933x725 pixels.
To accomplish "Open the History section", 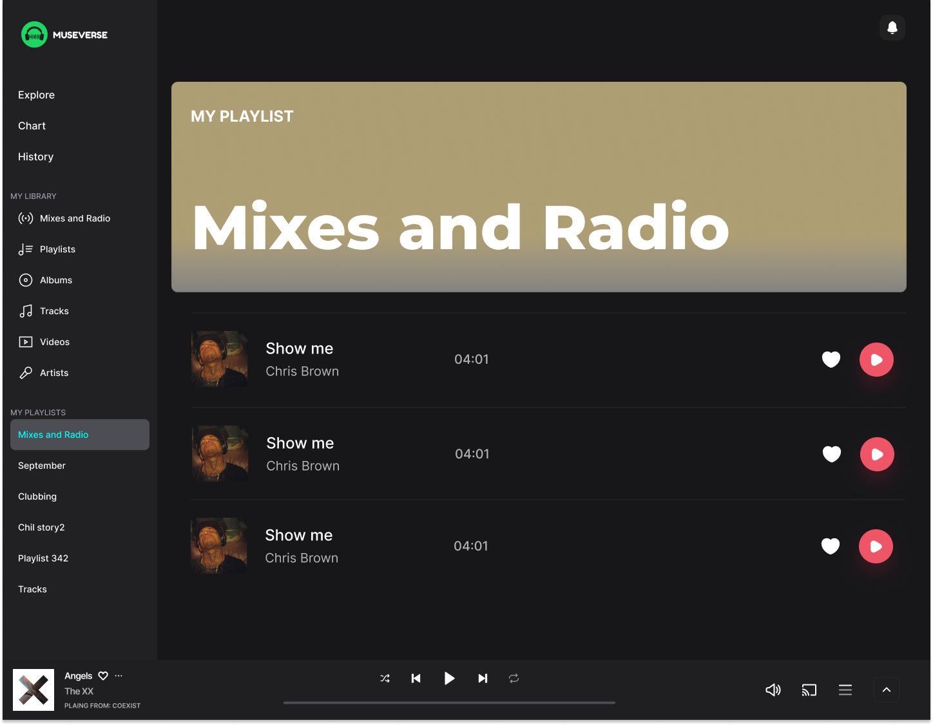I will 35,156.
